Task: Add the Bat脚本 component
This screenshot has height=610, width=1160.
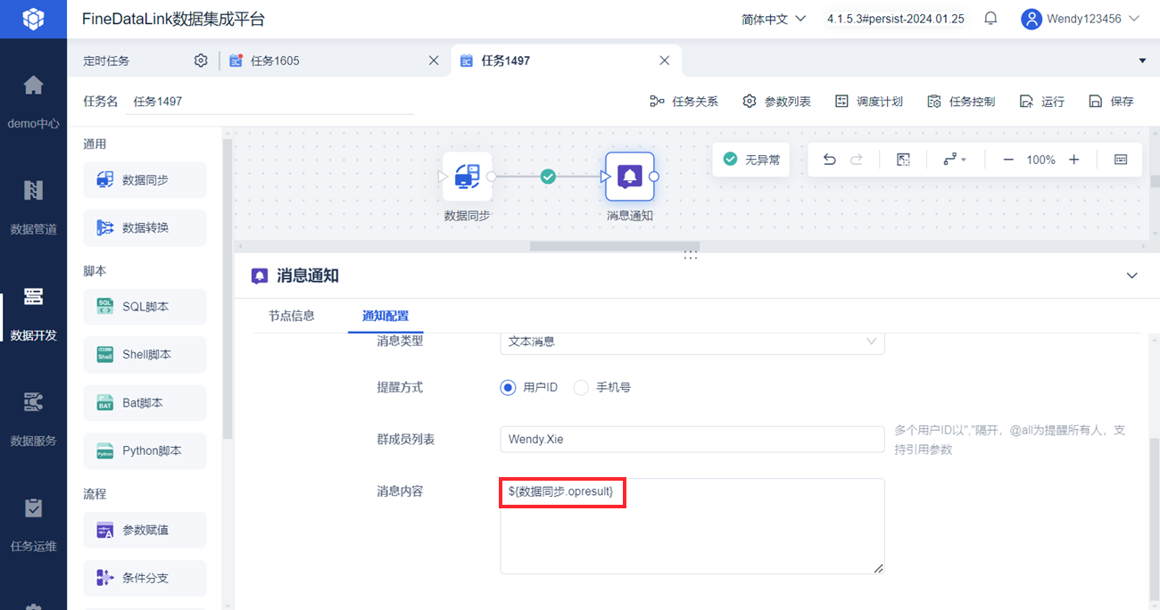Action: [145, 403]
